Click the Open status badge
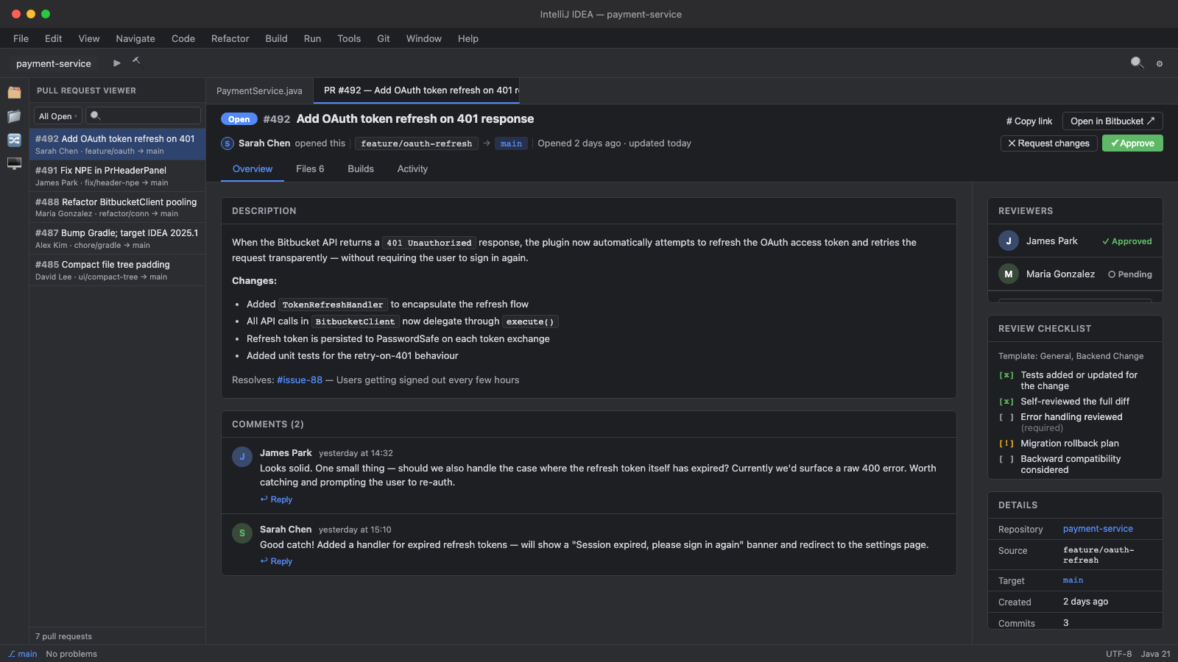This screenshot has height=662, width=1178. coord(239,119)
